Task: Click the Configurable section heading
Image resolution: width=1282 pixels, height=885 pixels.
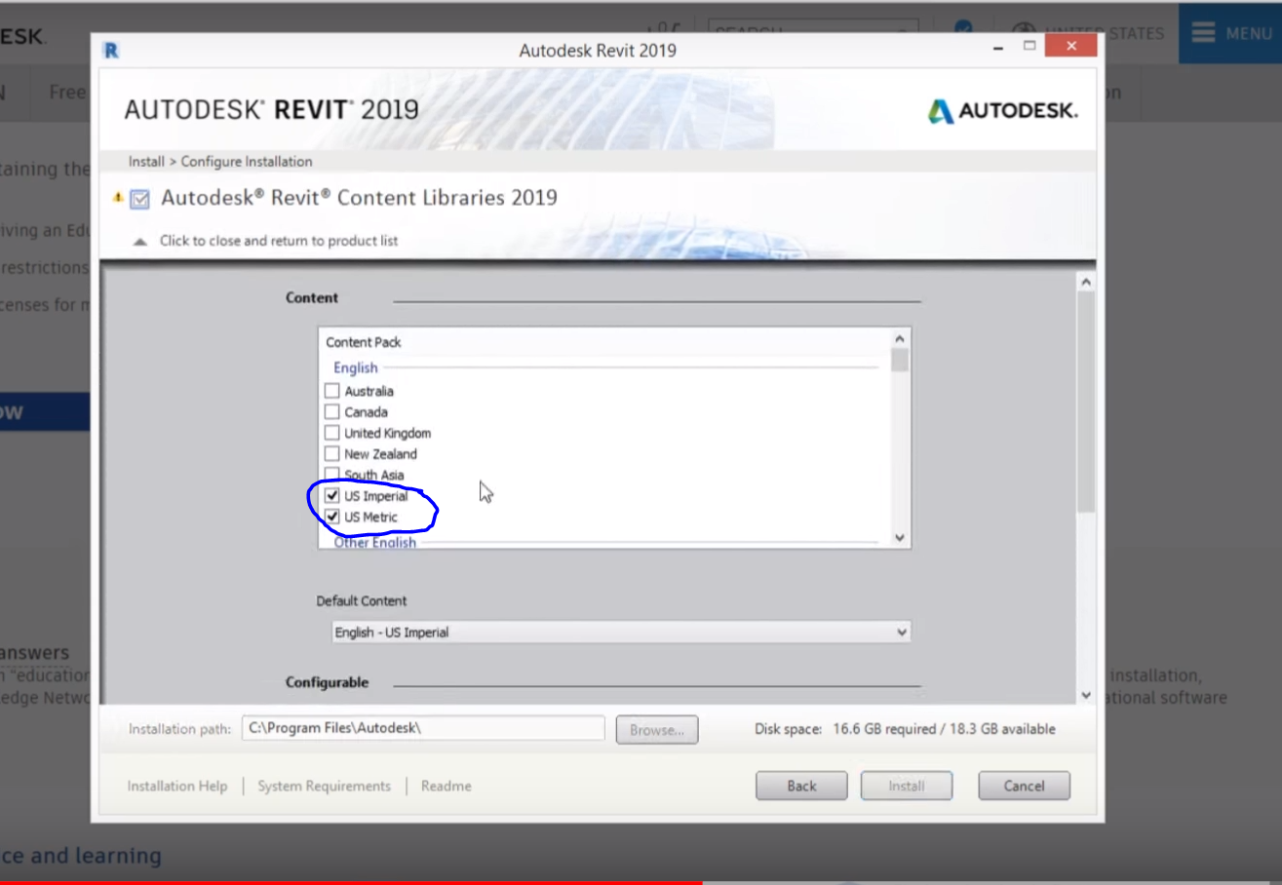Action: click(327, 682)
